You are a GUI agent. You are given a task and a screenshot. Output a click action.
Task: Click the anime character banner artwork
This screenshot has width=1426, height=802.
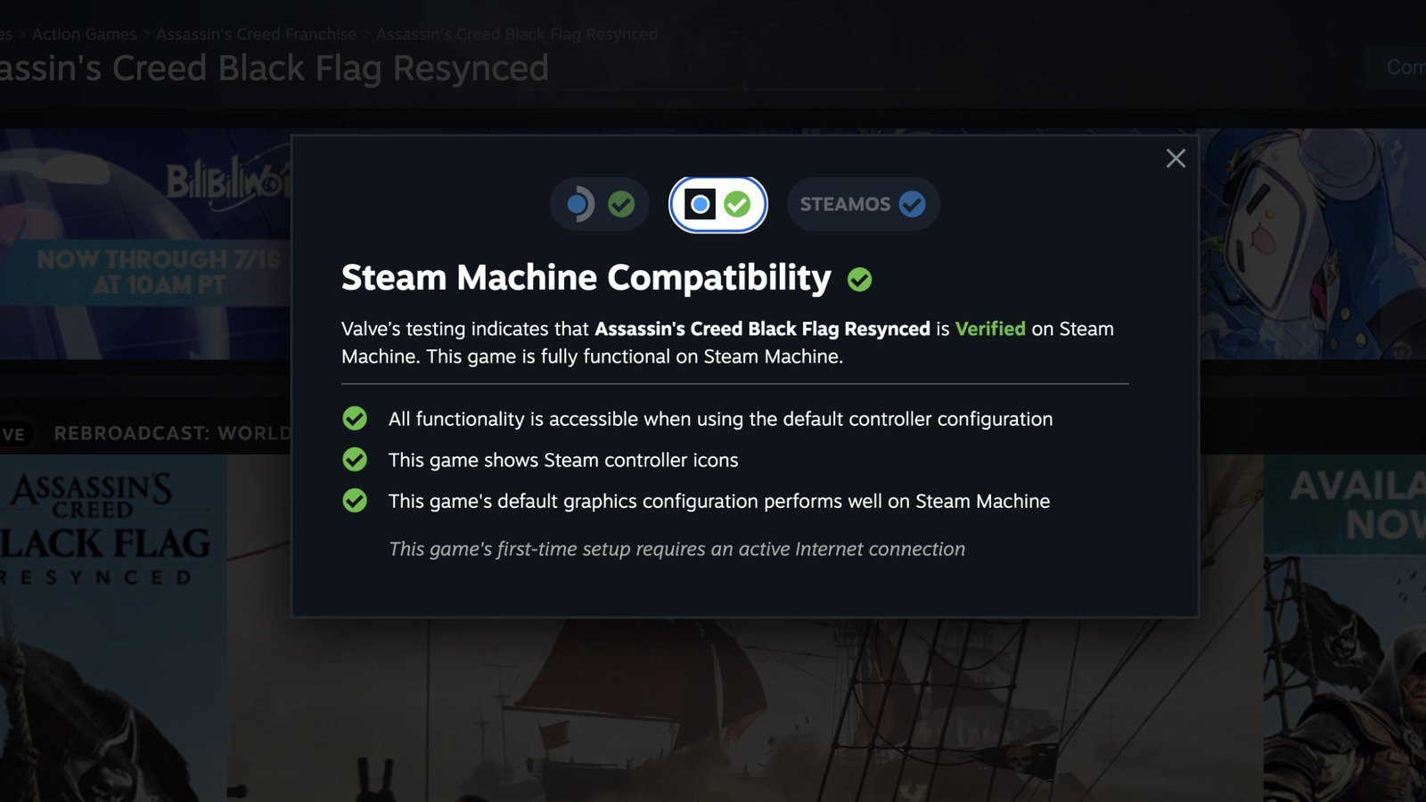(x=1313, y=244)
